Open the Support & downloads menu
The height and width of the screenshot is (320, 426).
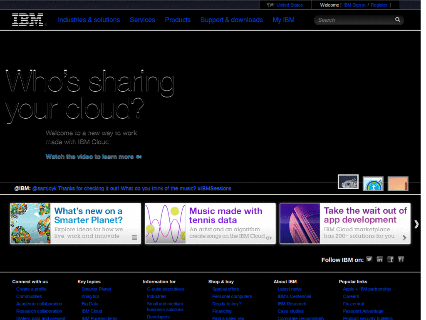click(231, 20)
